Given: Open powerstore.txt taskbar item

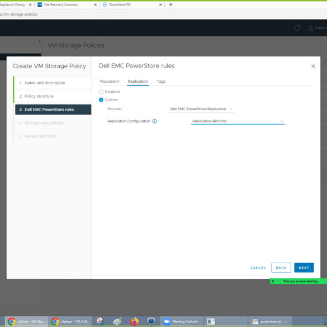Looking at the screenshot, I should click(x=269, y=321).
